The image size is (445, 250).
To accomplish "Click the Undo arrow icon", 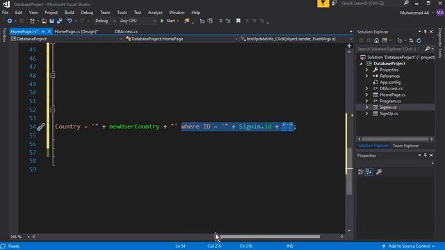I will coord(70,21).
